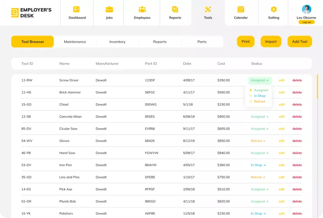Open the Setting gear icon
This screenshot has width=323, height=218.
point(274,9)
